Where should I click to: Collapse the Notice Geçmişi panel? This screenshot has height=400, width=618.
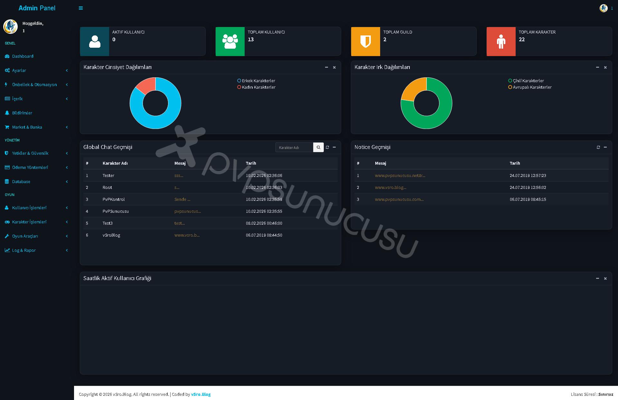tap(605, 147)
